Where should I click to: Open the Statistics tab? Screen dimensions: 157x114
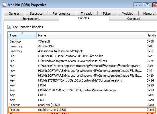point(36,13)
